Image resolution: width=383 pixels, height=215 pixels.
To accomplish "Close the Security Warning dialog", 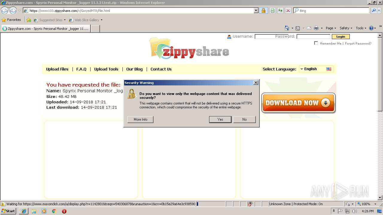I will pos(256,83).
